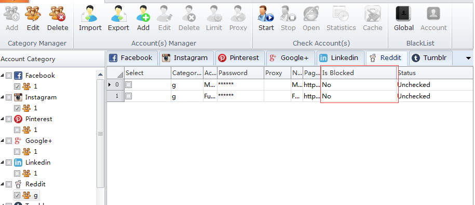This screenshot has width=475, height=205.
Task: Click the category tree scroll-up arrow
Action: coord(101,74)
